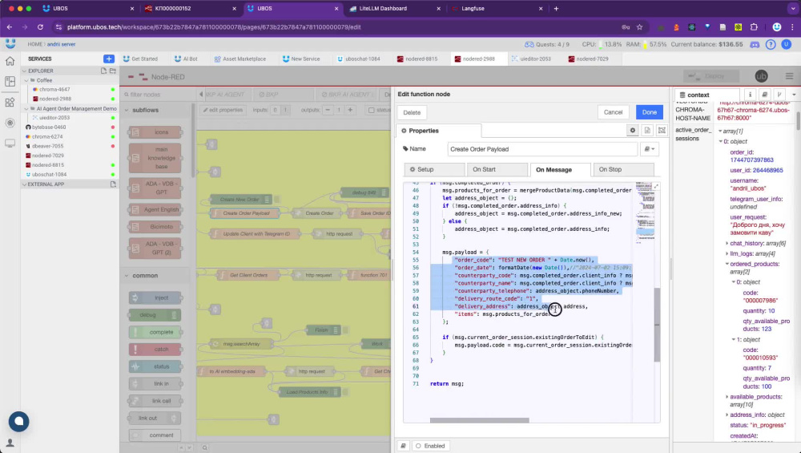The image size is (801, 453).
Task: Open sidebar debug tab icon
Action: click(x=779, y=95)
